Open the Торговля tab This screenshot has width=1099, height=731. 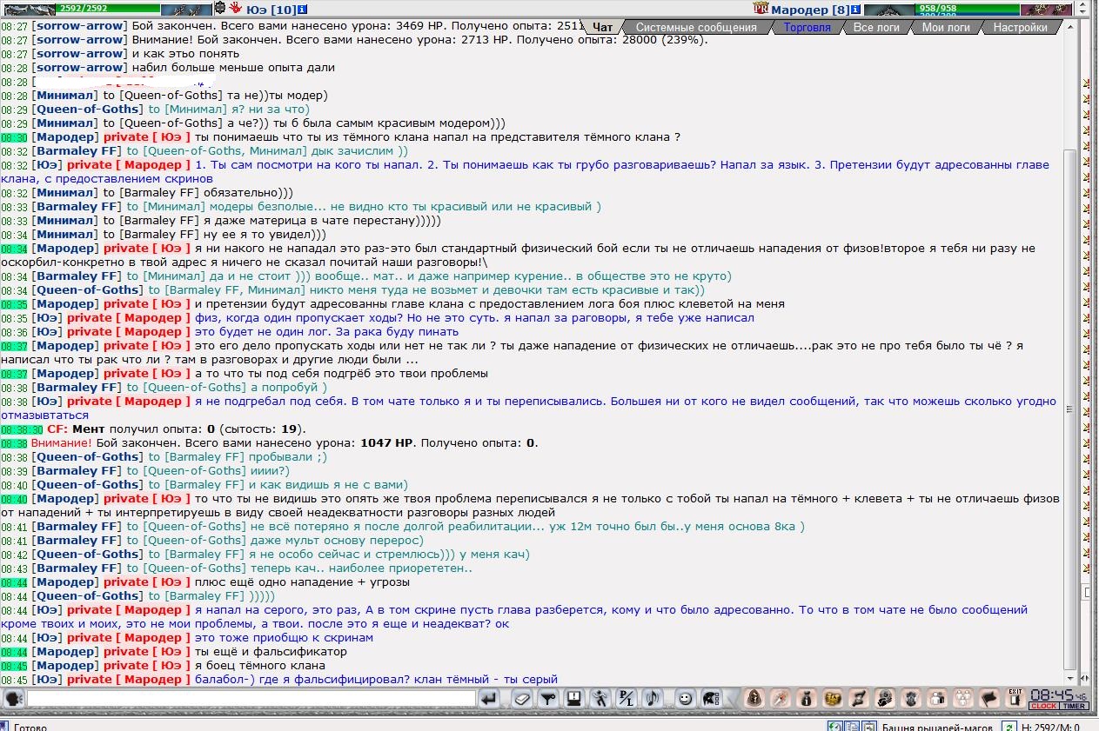point(807,27)
